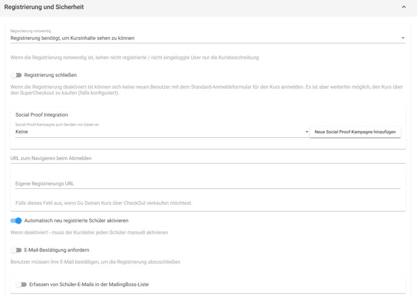
Task: Disable the automatic student activation switch
Action: (16, 221)
